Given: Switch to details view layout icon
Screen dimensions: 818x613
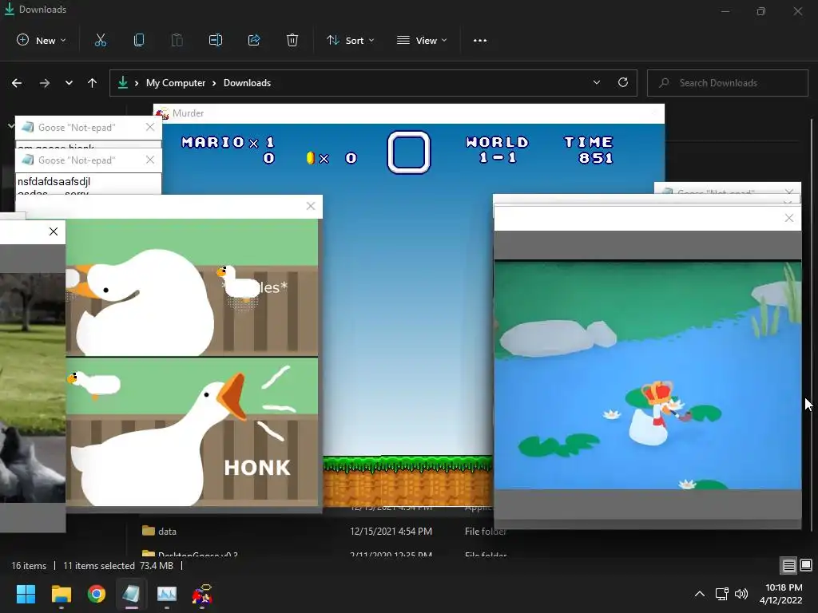Looking at the screenshot, I should click(788, 566).
